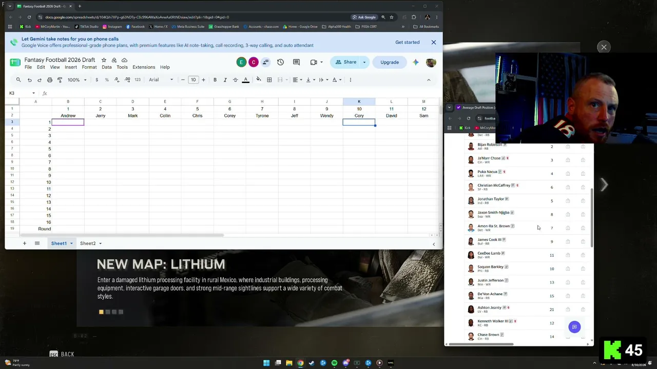
Task: Show the all sheets list
Action: pyautogui.click(x=37, y=243)
